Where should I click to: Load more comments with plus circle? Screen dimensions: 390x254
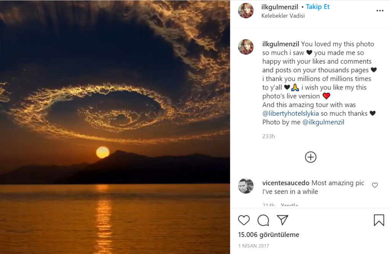[311, 157]
